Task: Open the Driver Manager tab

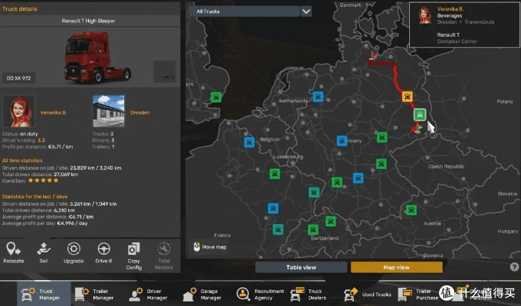Action: tap(149, 294)
